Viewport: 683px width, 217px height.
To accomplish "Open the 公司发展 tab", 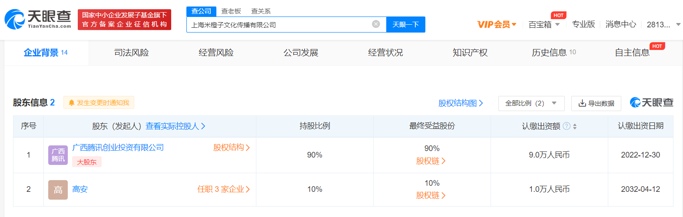I will tap(301, 53).
